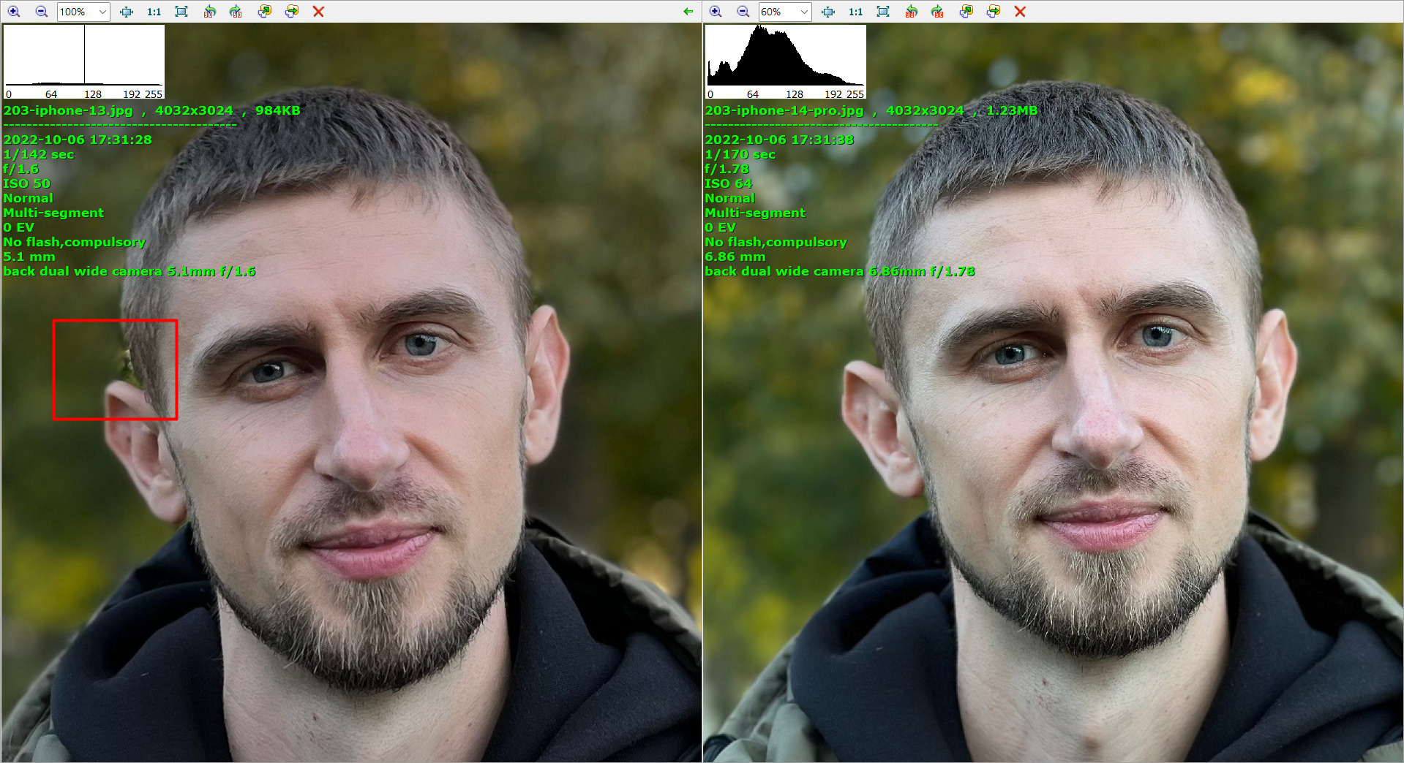Image resolution: width=1404 pixels, height=763 pixels.
Task: Rotate left image 90 degrees clockwise
Action: 236,12
